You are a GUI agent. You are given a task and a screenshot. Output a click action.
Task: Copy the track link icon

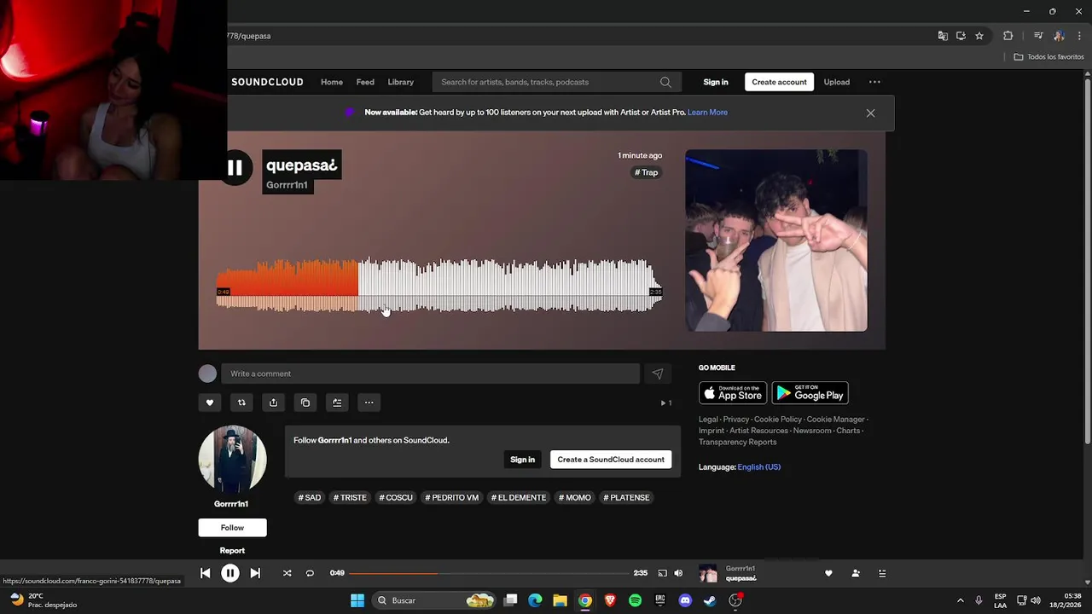[305, 403]
